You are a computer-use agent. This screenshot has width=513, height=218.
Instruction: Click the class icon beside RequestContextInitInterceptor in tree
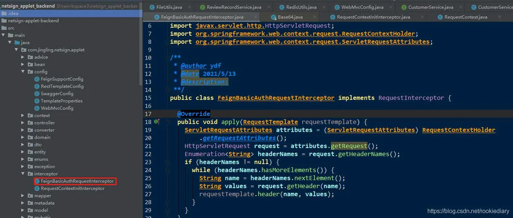(x=37, y=189)
